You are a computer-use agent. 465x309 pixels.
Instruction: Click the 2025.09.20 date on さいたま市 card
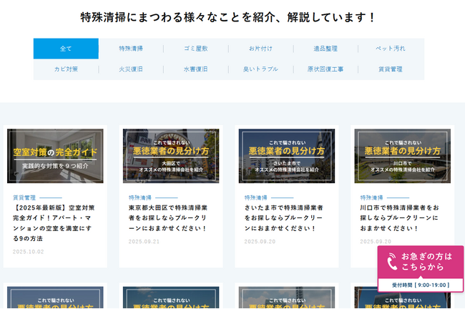coord(260,242)
